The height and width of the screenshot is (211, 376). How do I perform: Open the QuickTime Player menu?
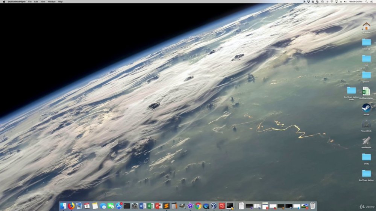17,2
